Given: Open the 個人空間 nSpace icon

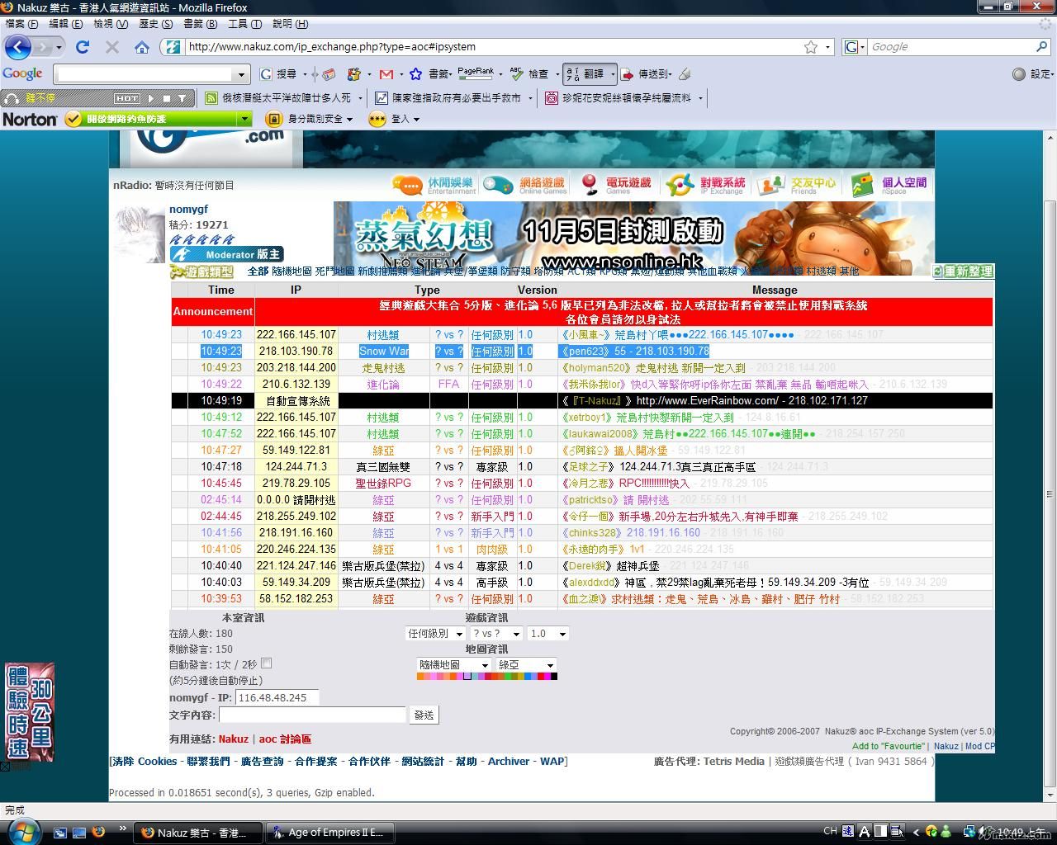Looking at the screenshot, I should click(889, 185).
